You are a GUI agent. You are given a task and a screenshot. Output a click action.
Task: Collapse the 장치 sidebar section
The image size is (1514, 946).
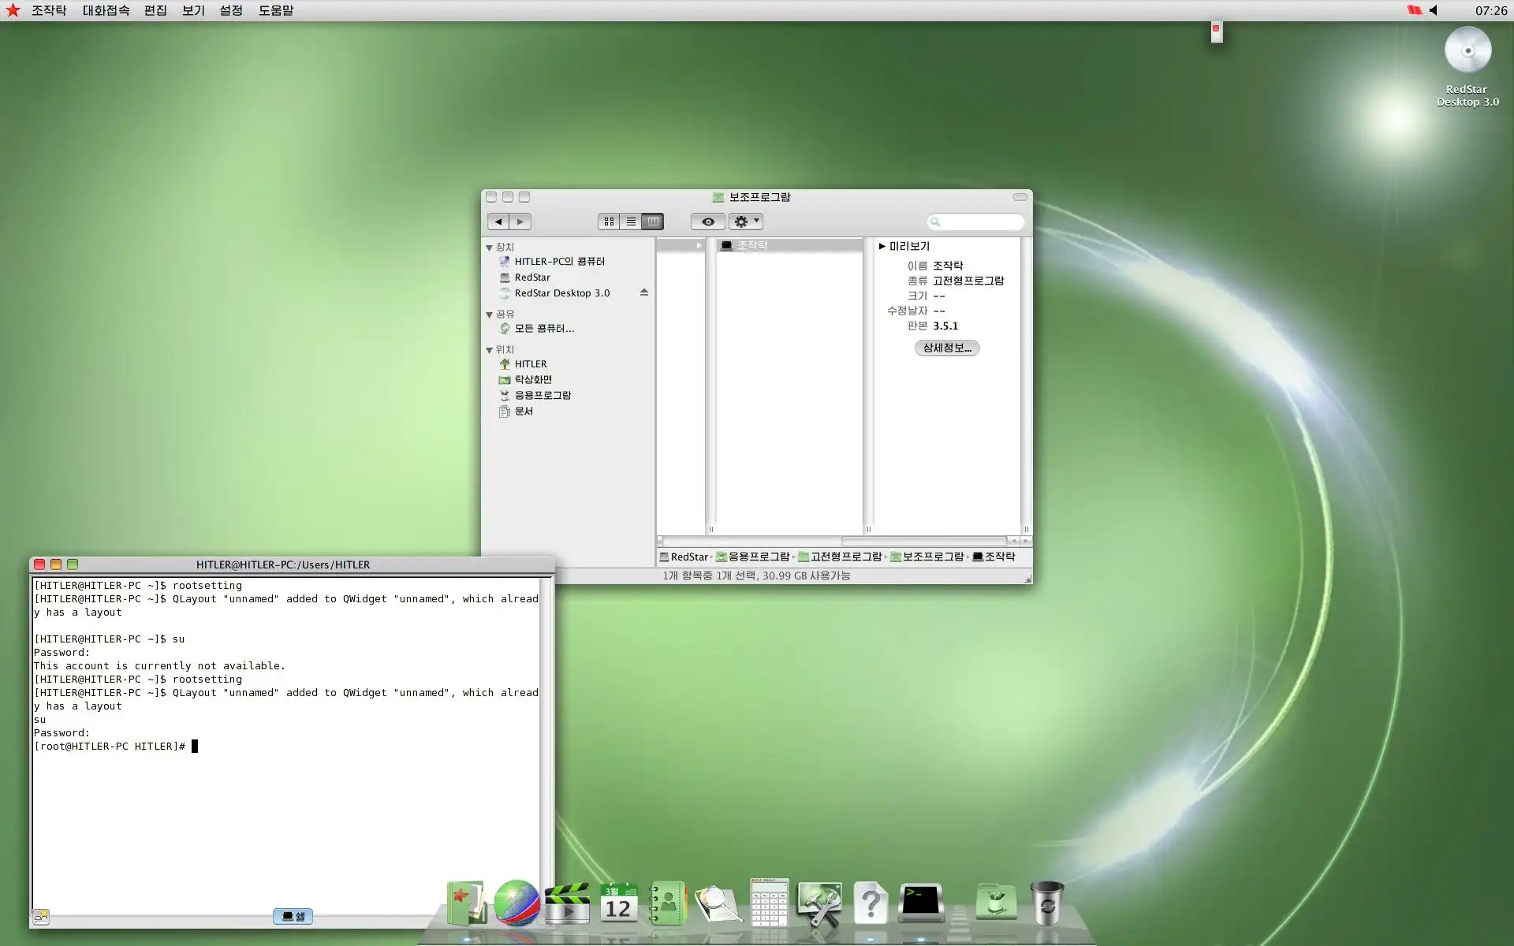click(489, 248)
